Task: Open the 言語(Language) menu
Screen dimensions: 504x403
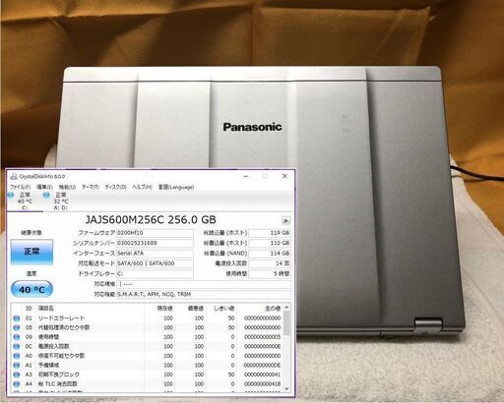Action: (x=176, y=187)
